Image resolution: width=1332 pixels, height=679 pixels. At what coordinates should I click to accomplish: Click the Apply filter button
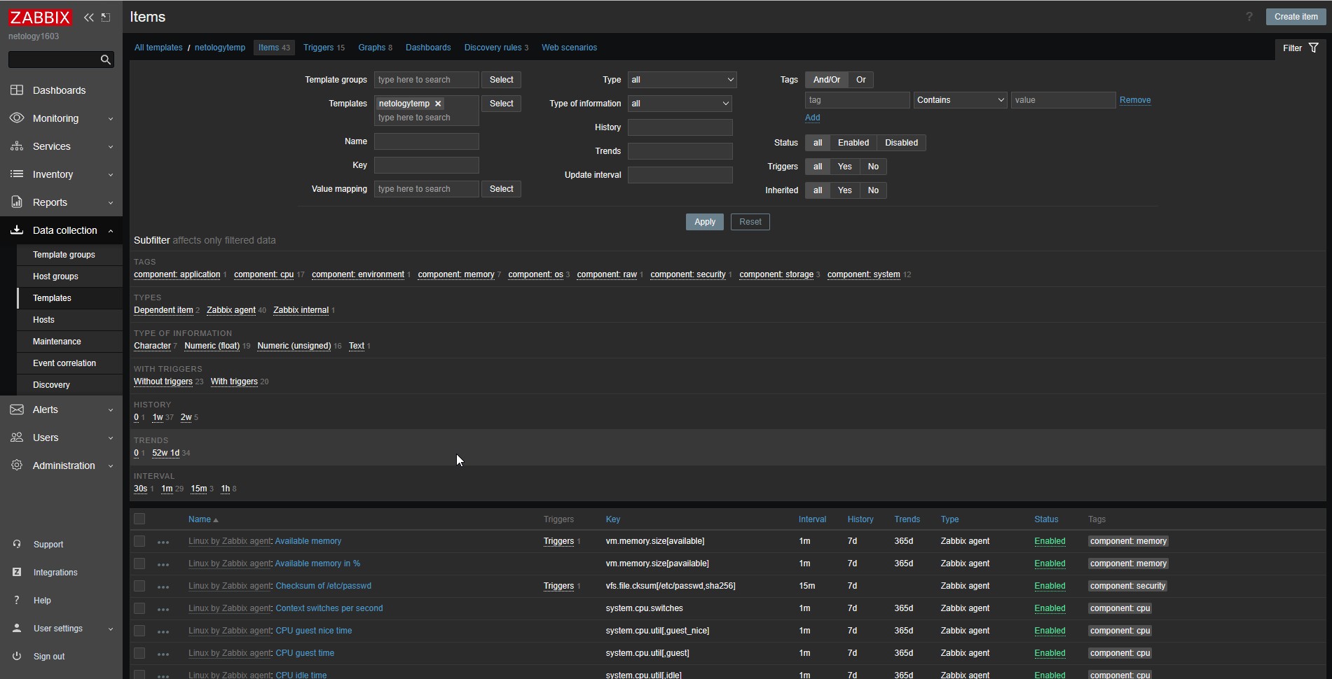click(x=704, y=222)
